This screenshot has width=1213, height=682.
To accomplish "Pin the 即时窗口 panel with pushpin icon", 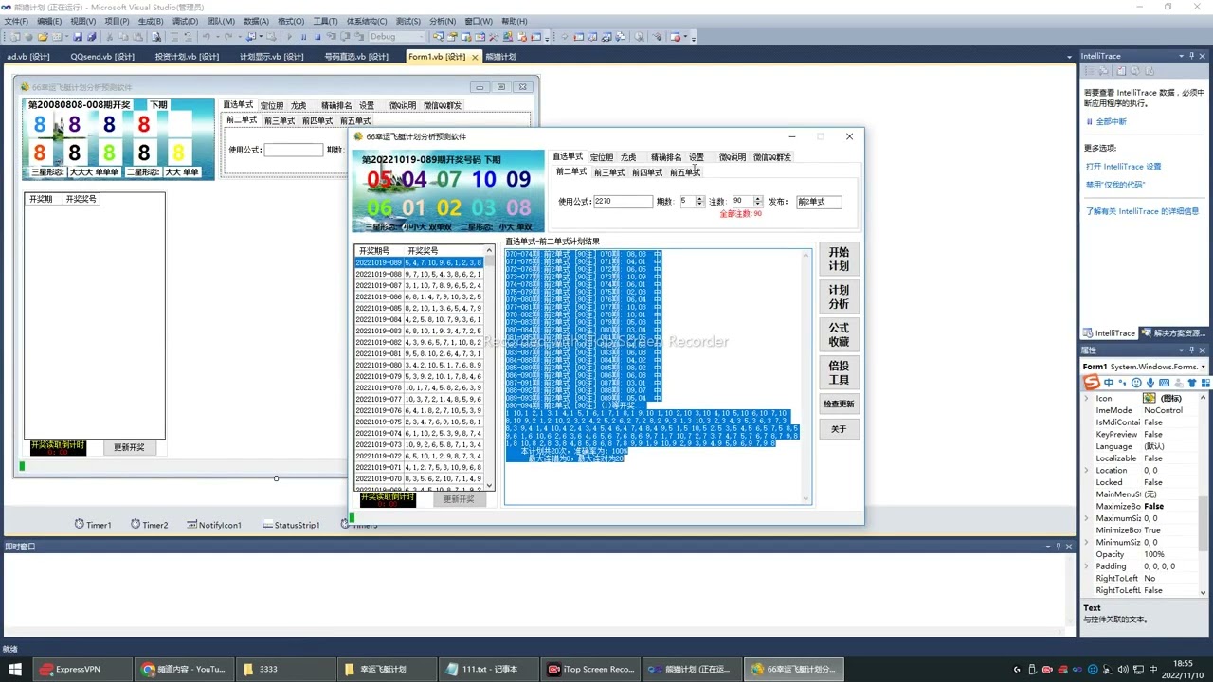I will tap(1059, 547).
